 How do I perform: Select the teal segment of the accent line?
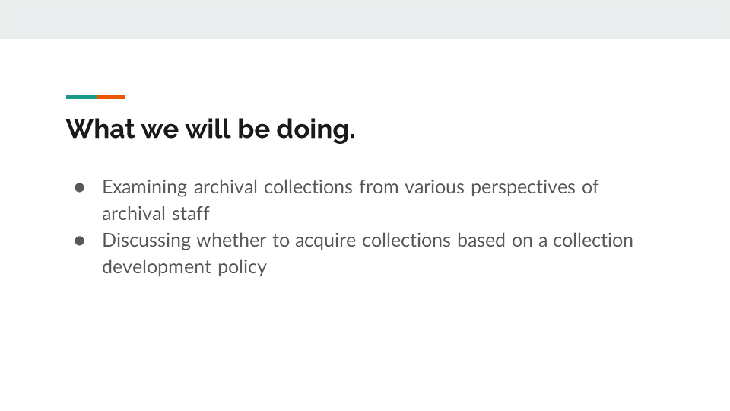tap(81, 97)
